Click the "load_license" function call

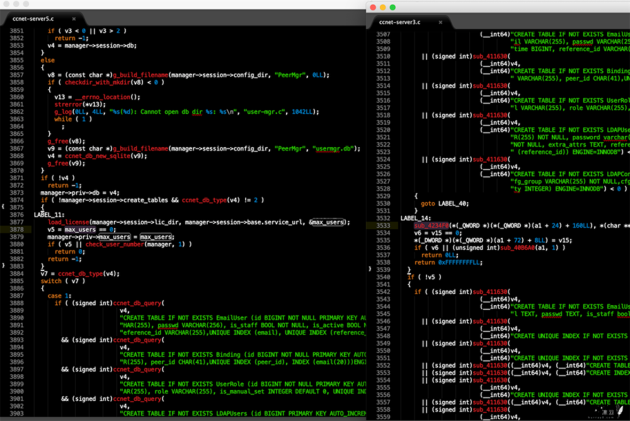[x=68, y=222]
